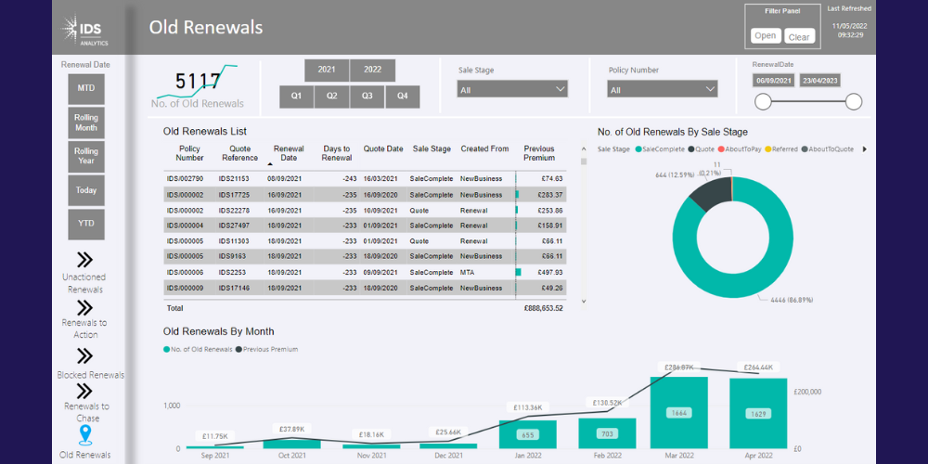The height and width of the screenshot is (464, 928).
Task: Click double-chevron icon above Blocked Renewals
Action: click(x=84, y=355)
